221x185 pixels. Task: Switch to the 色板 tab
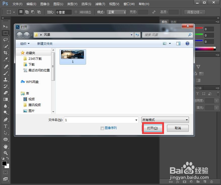[x=174, y=22]
